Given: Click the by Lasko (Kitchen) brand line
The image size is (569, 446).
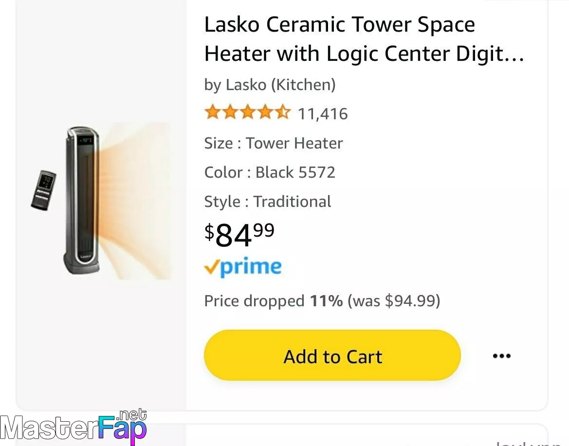Looking at the screenshot, I should click(x=270, y=85).
